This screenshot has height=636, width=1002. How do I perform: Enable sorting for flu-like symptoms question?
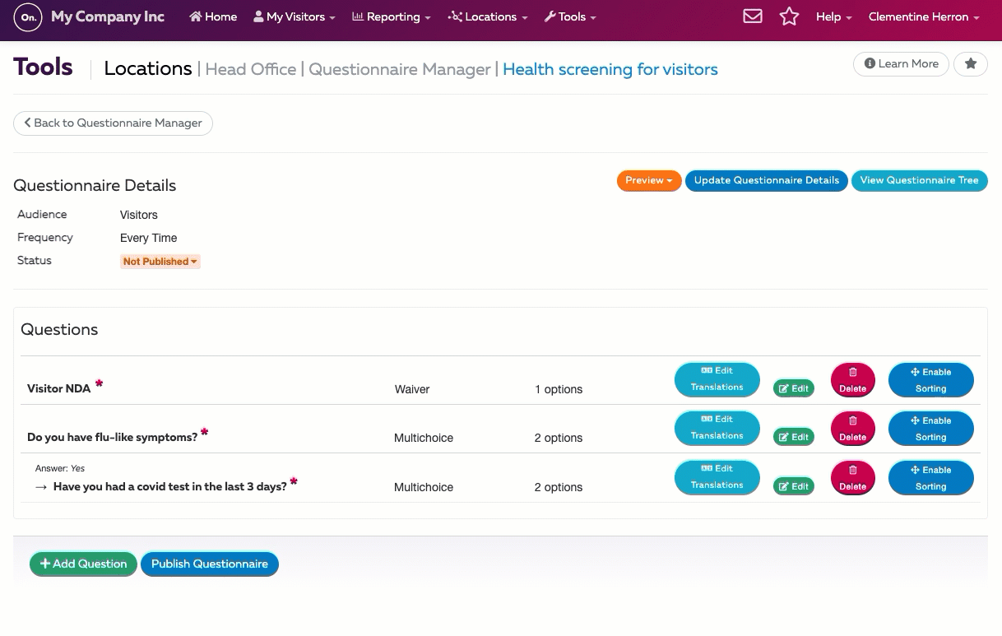930,429
